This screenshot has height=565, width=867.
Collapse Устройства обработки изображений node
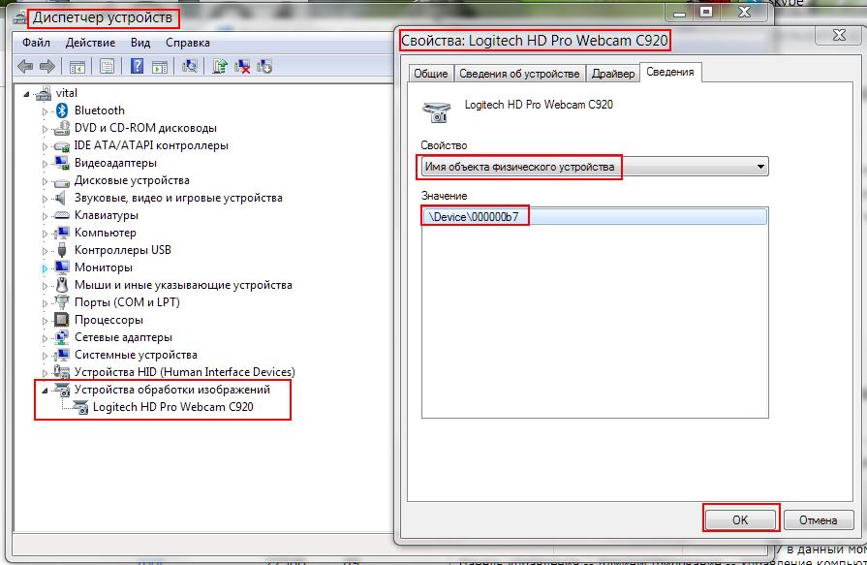[45, 391]
